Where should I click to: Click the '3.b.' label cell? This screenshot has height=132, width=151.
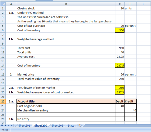coord(11,119)
